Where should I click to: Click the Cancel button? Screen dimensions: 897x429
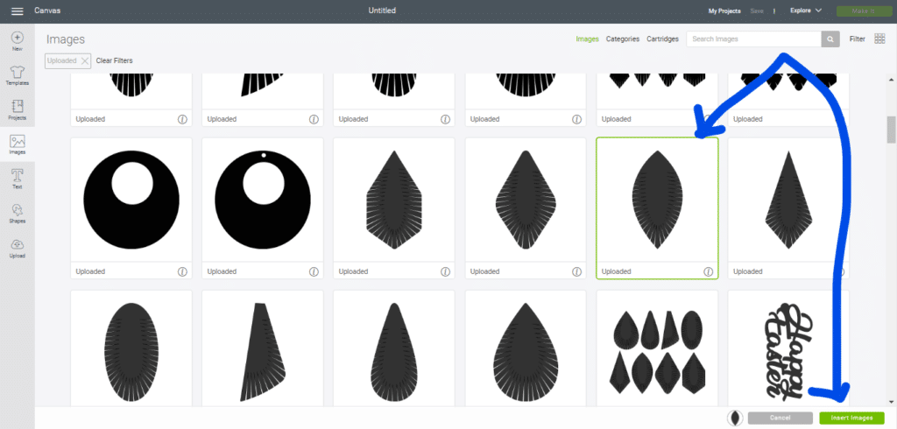(x=780, y=418)
